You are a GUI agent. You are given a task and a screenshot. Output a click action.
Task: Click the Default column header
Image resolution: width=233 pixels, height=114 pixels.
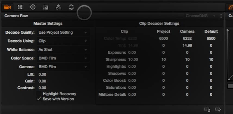[211, 31]
